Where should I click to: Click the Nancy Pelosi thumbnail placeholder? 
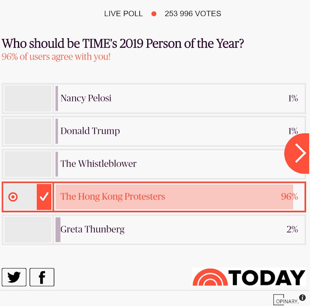coord(28,98)
